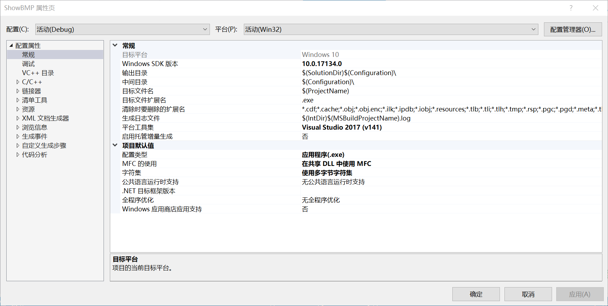The width and height of the screenshot is (608, 306).
Task: Select the 清单工具 tree label
Action: (x=35, y=100)
